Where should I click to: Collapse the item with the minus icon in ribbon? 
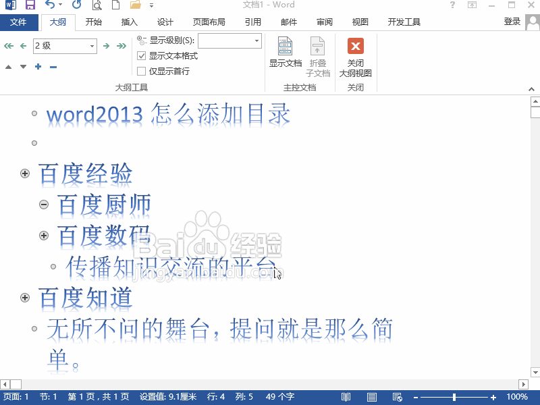[x=53, y=67]
